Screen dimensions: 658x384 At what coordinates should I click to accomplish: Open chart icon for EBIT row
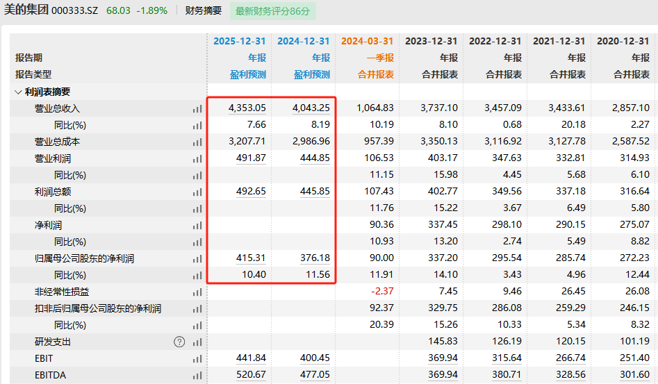pyautogui.click(x=197, y=359)
